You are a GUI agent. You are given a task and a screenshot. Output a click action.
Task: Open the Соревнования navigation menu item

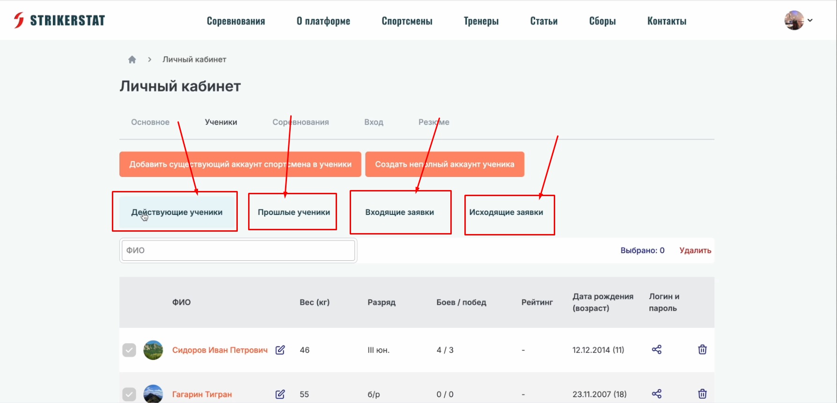click(236, 21)
